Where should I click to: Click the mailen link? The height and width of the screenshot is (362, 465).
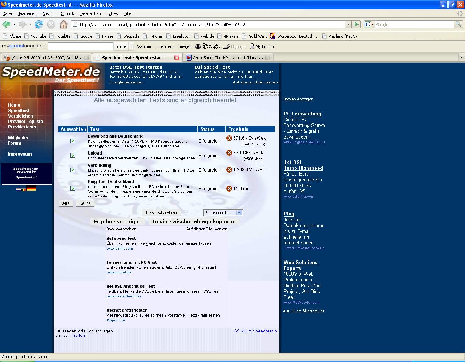click(78, 336)
